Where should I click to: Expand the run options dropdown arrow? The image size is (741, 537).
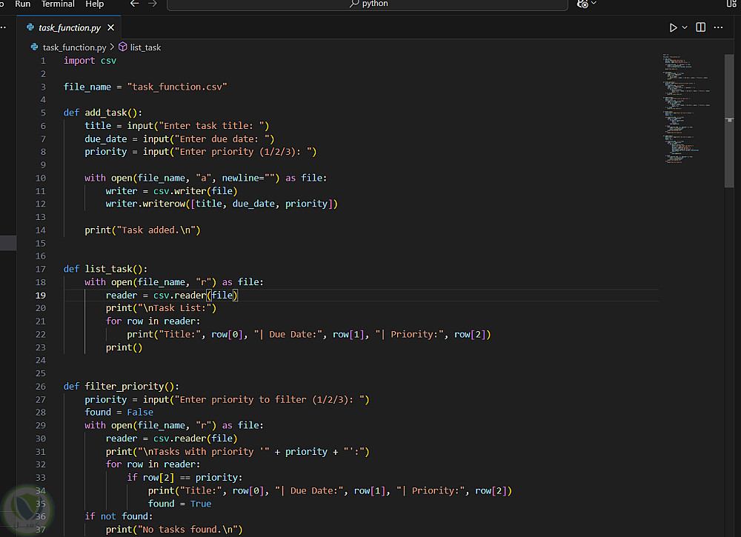[x=685, y=27]
